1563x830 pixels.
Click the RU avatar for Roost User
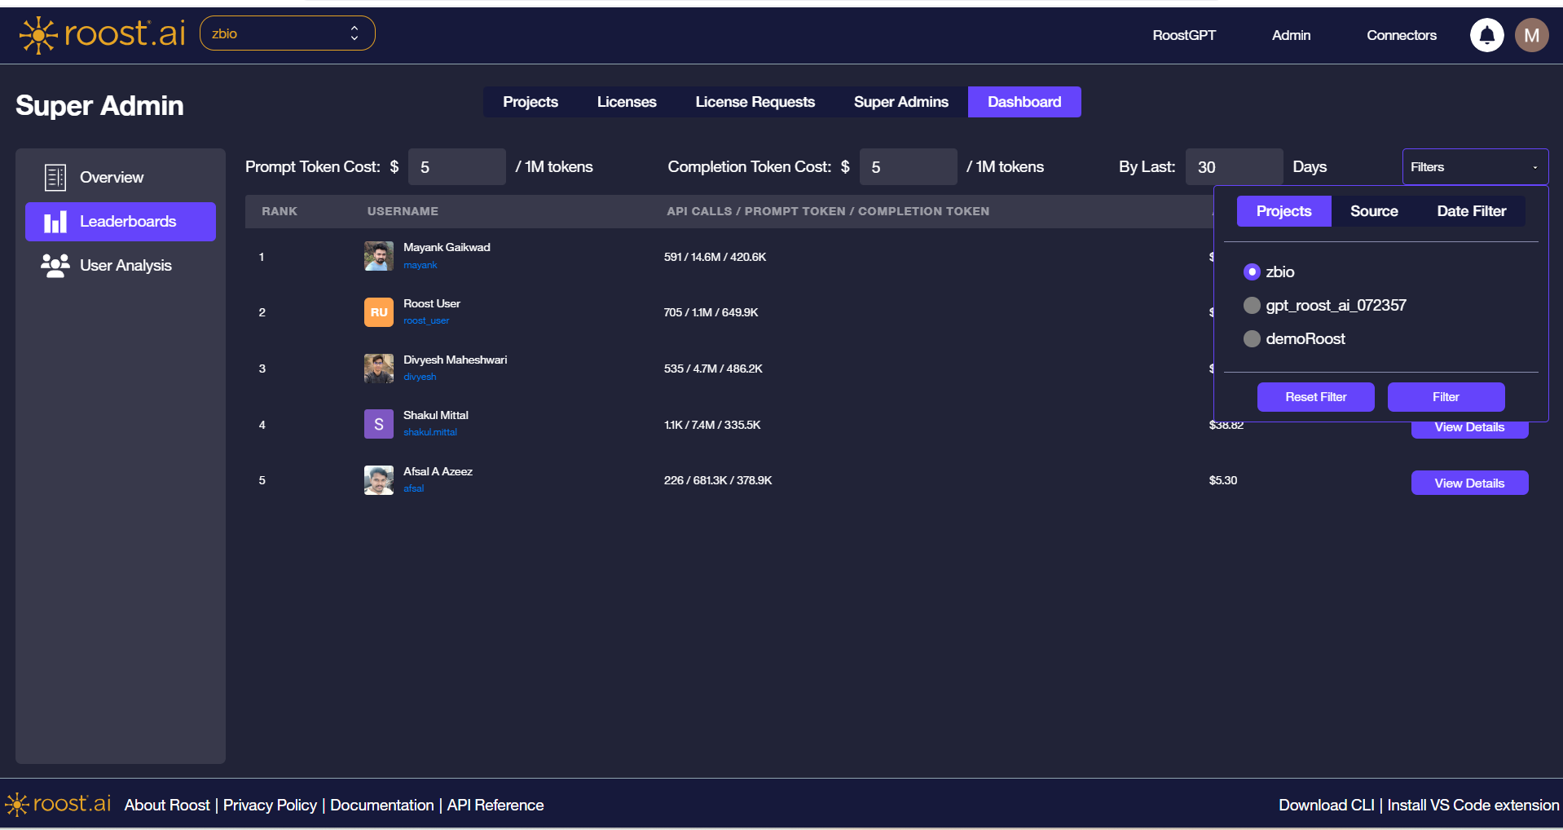pos(378,311)
